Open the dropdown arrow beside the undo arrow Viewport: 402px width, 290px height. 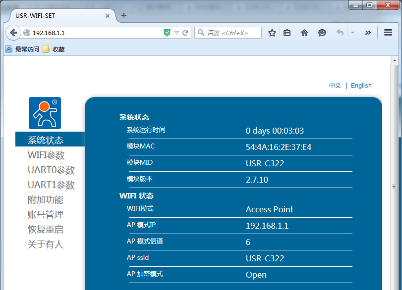(x=353, y=33)
